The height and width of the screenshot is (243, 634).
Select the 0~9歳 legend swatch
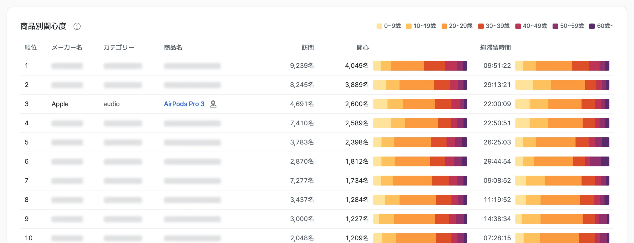pyautogui.click(x=379, y=26)
